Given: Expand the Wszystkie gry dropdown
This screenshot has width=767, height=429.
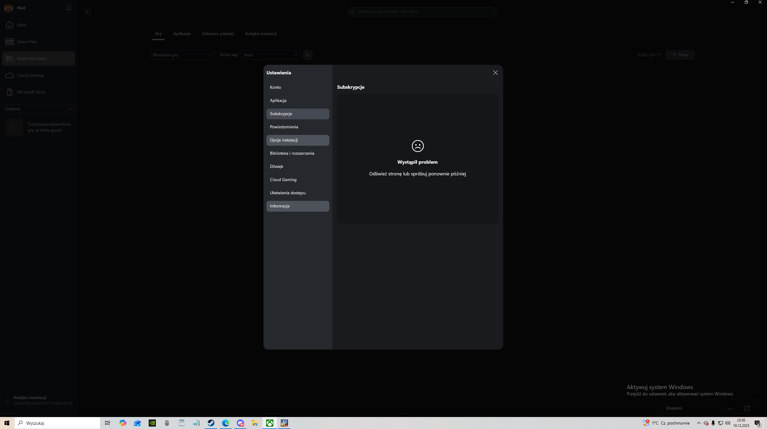Looking at the screenshot, I should (x=182, y=55).
